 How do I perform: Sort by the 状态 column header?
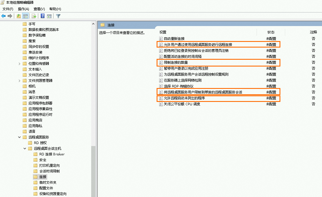271,32
